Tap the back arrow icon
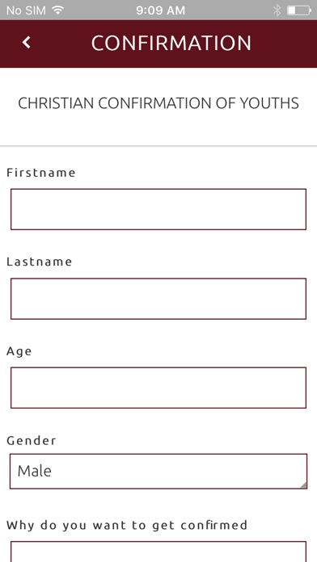The width and height of the screenshot is (317, 562). [x=26, y=43]
